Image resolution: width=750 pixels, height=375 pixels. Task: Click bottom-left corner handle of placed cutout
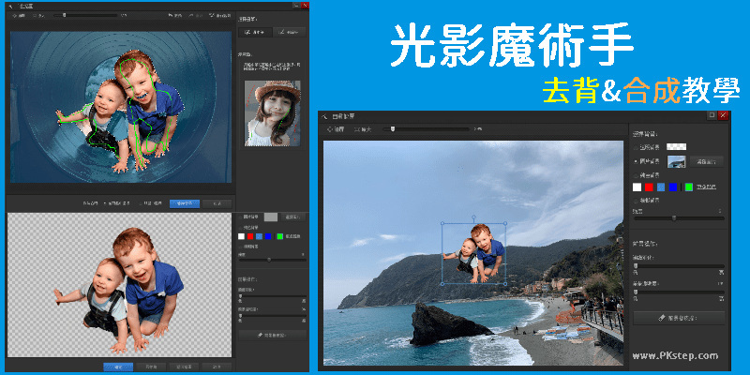442,284
